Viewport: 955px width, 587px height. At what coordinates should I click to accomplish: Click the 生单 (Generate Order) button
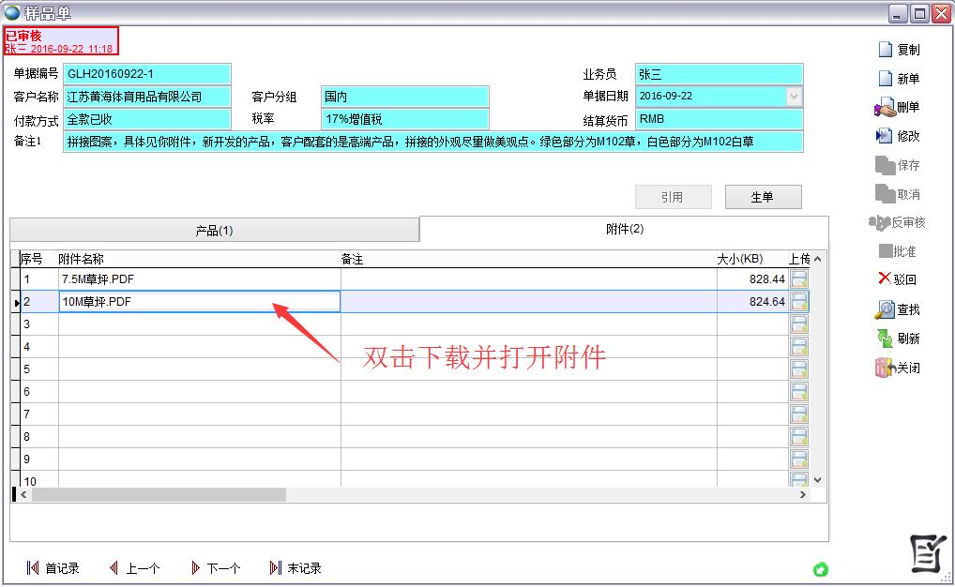[762, 197]
